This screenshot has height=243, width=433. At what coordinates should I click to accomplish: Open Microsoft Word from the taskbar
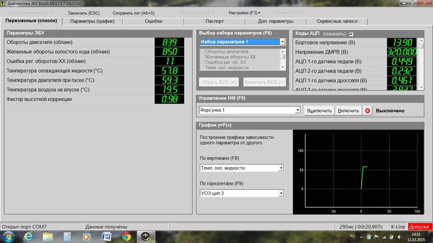tap(106, 237)
